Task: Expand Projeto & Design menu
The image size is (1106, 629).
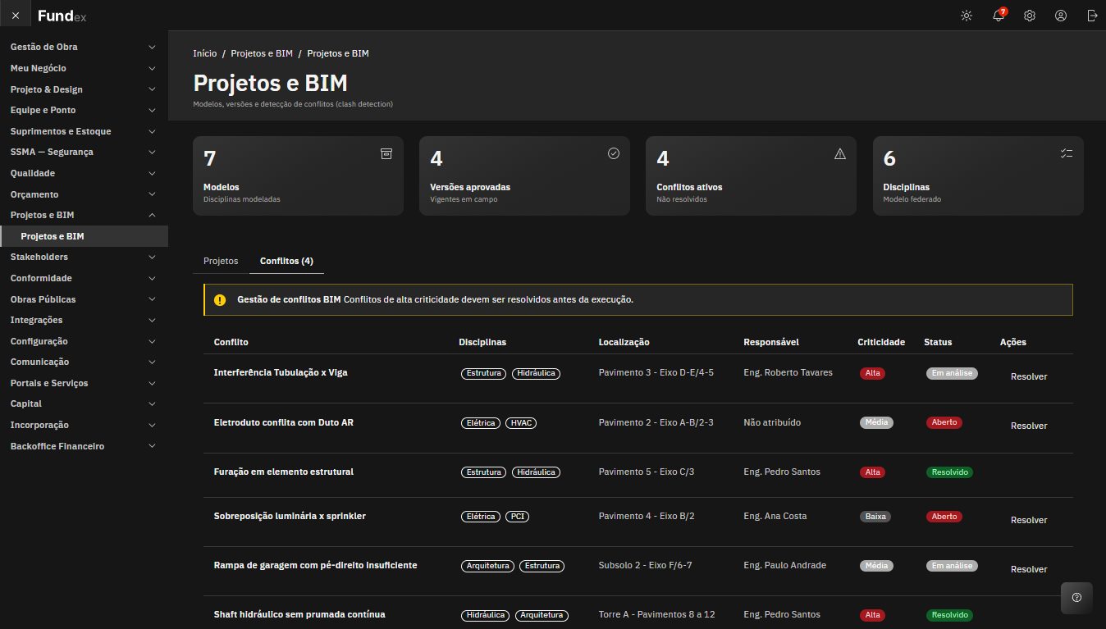Action: pos(84,89)
